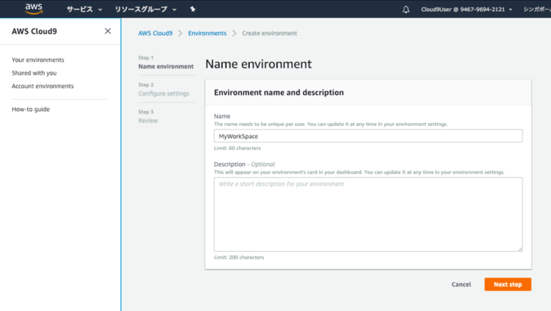Focus the Name input field
Image resolution: width=551 pixels, height=311 pixels.
(x=368, y=136)
